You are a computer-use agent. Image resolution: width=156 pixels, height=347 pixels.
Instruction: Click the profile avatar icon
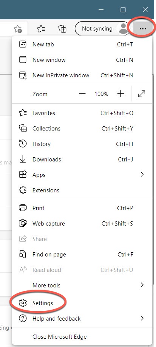point(123,29)
